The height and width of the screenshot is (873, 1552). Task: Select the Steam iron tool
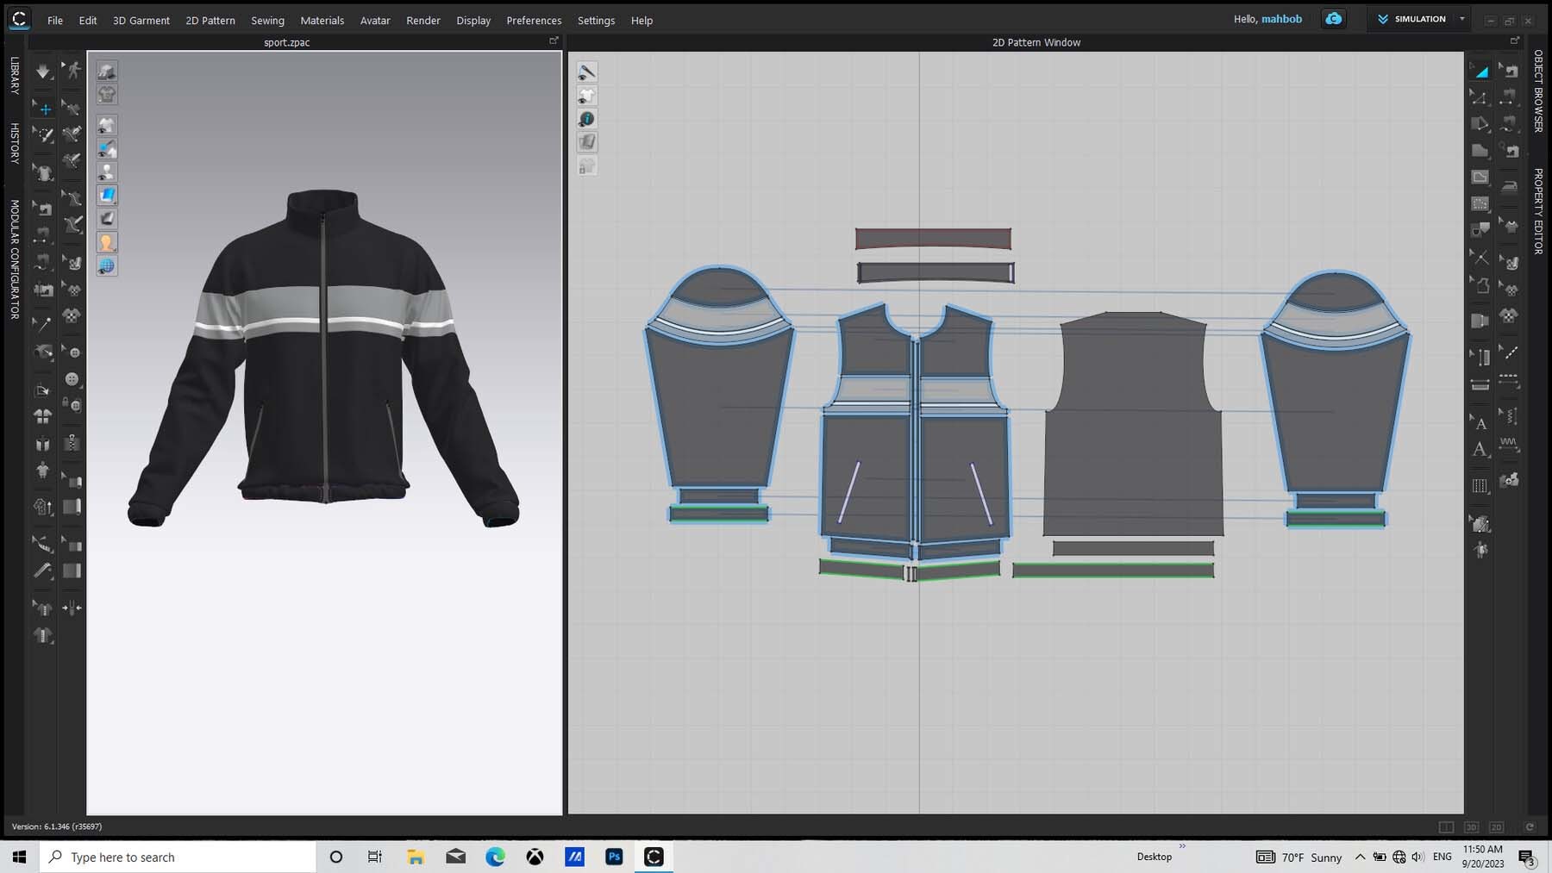[1509, 185]
